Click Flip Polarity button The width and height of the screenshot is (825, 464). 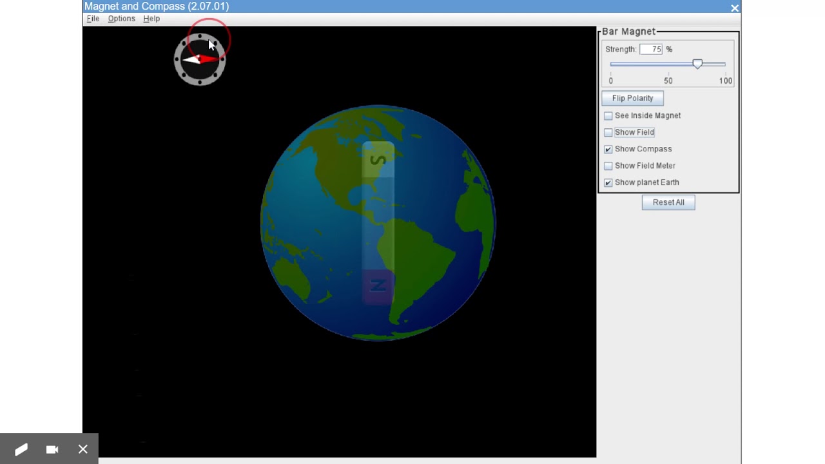tap(632, 98)
